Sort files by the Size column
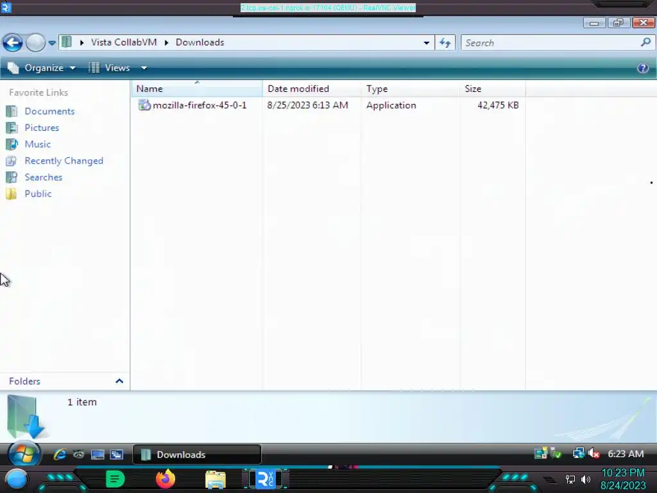The width and height of the screenshot is (657, 493). tap(492, 89)
